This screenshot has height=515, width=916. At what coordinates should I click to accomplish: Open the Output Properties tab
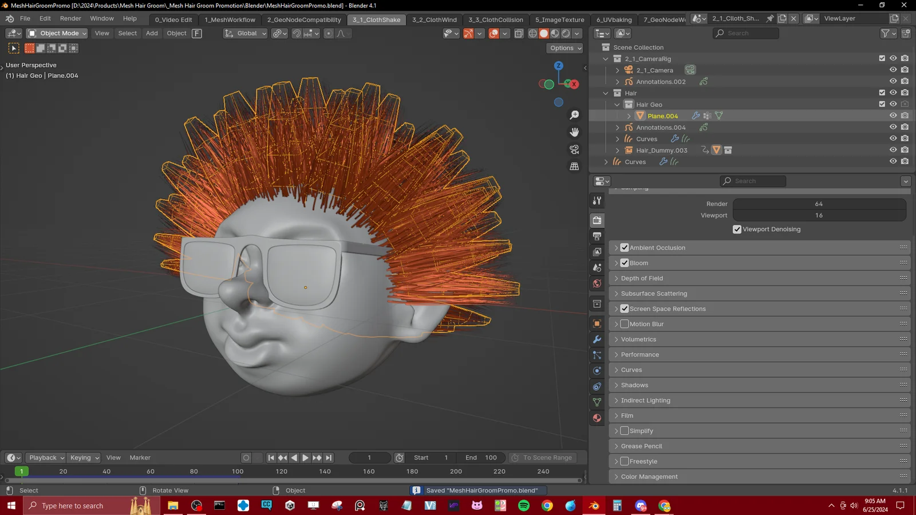(597, 236)
